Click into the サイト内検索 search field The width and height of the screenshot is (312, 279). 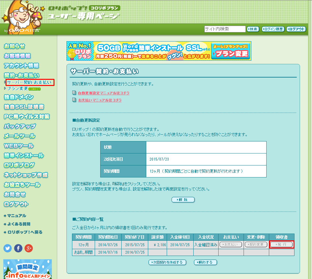(x=224, y=29)
